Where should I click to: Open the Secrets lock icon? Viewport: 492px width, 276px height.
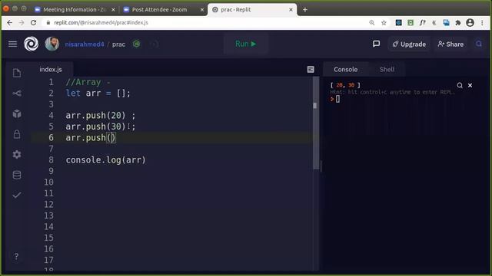coord(17,134)
